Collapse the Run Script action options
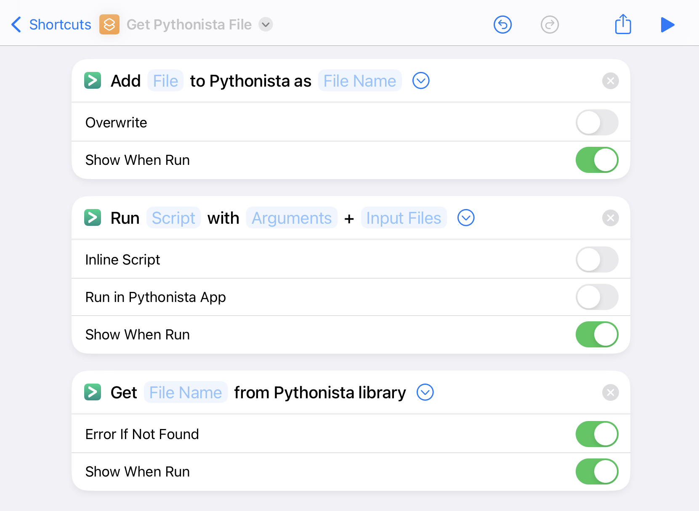Image resolution: width=699 pixels, height=511 pixels. 466,218
